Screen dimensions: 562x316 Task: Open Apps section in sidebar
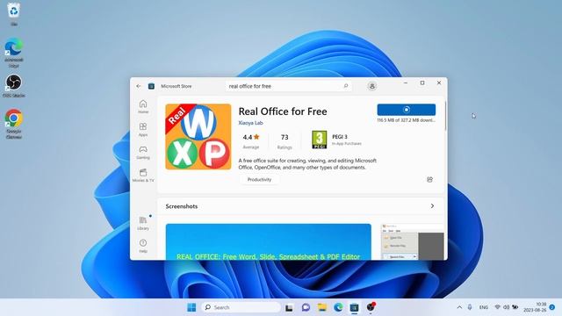(143, 130)
